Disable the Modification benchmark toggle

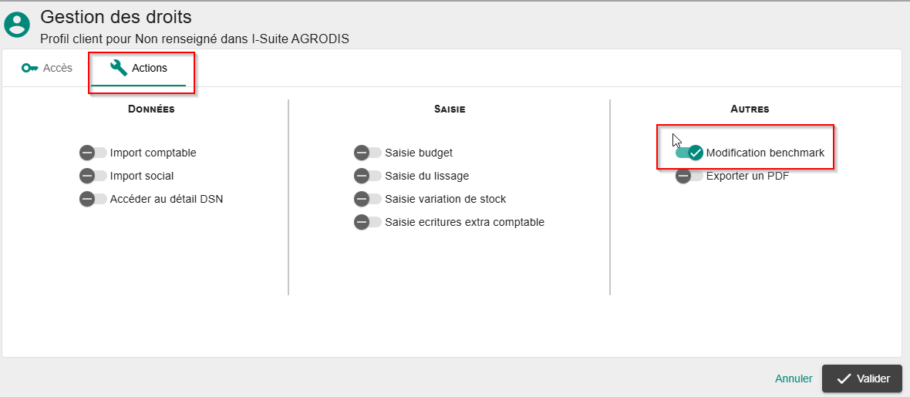689,153
